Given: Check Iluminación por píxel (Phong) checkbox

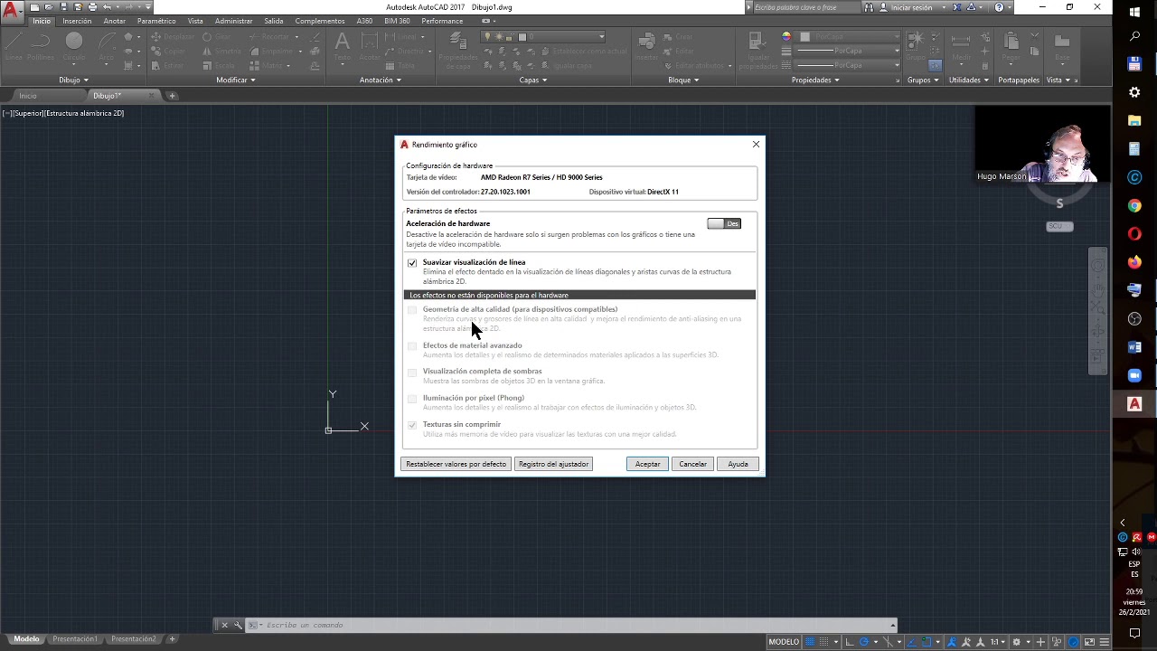Looking at the screenshot, I should [x=412, y=399].
